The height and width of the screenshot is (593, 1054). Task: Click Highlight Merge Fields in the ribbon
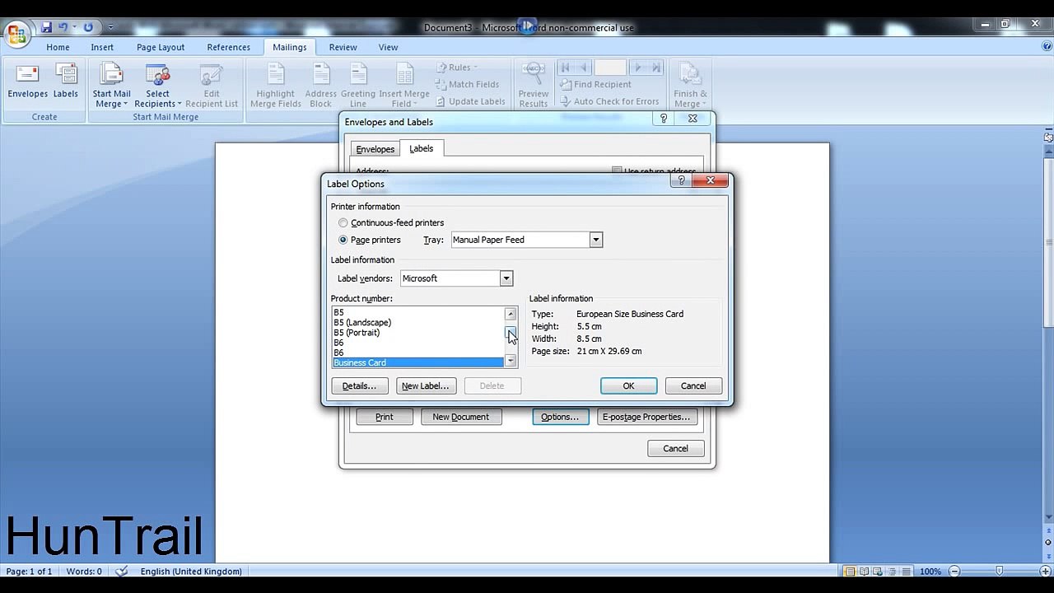pyautogui.click(x=275, y=86)
